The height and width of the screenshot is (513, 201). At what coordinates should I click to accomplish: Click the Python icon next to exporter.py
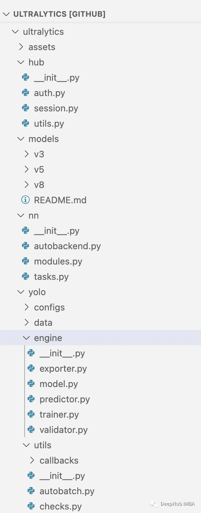pyautogui.click(x=31, y=368)
